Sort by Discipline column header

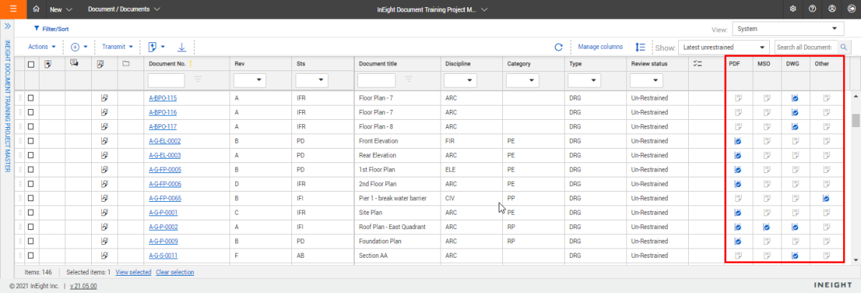(458, 64)
